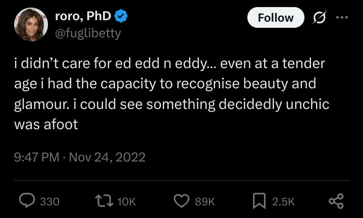Screen dimensions: 363x218
Task: Click the 2.5K bookmarks count
Action: [283, 201]
